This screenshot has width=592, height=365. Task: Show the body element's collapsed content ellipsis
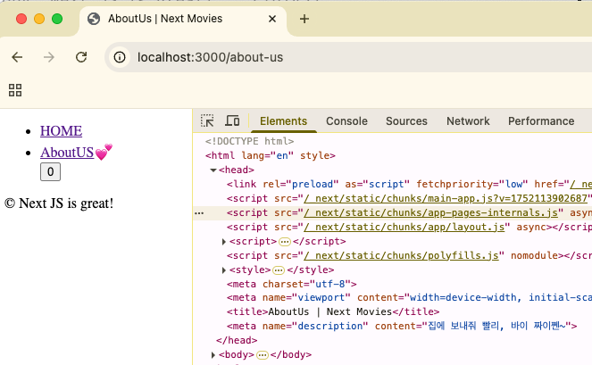[262, 355]
